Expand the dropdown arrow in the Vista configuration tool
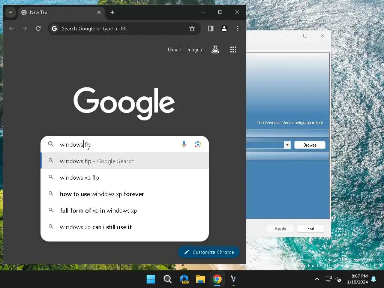The image size is (384, 288). coord(287,145)
